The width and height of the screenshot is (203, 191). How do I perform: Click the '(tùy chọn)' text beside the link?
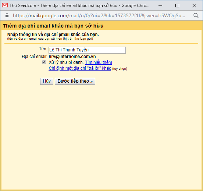[120, 69]
